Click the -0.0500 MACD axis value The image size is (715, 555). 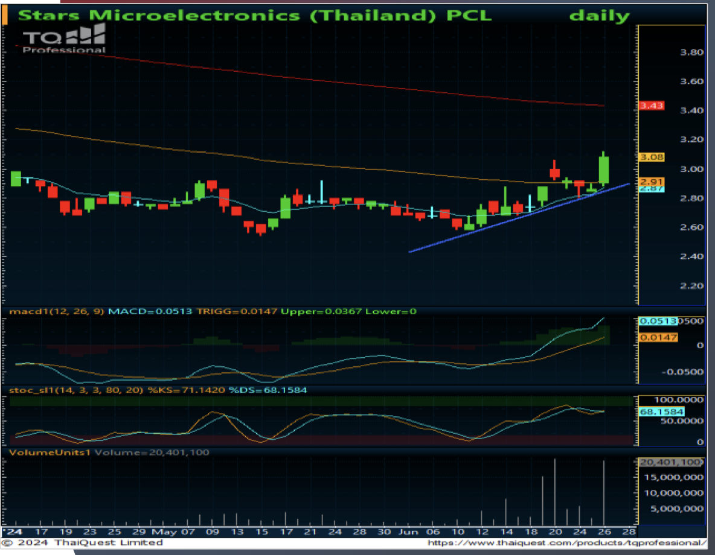pyautogui.click(x=682, y=372)
